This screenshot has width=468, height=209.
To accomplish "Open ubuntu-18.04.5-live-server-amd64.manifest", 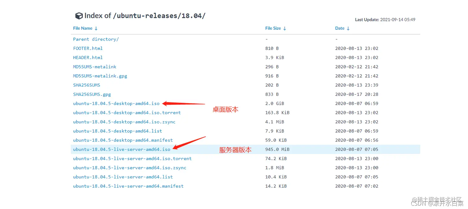I will coord(128,186).
